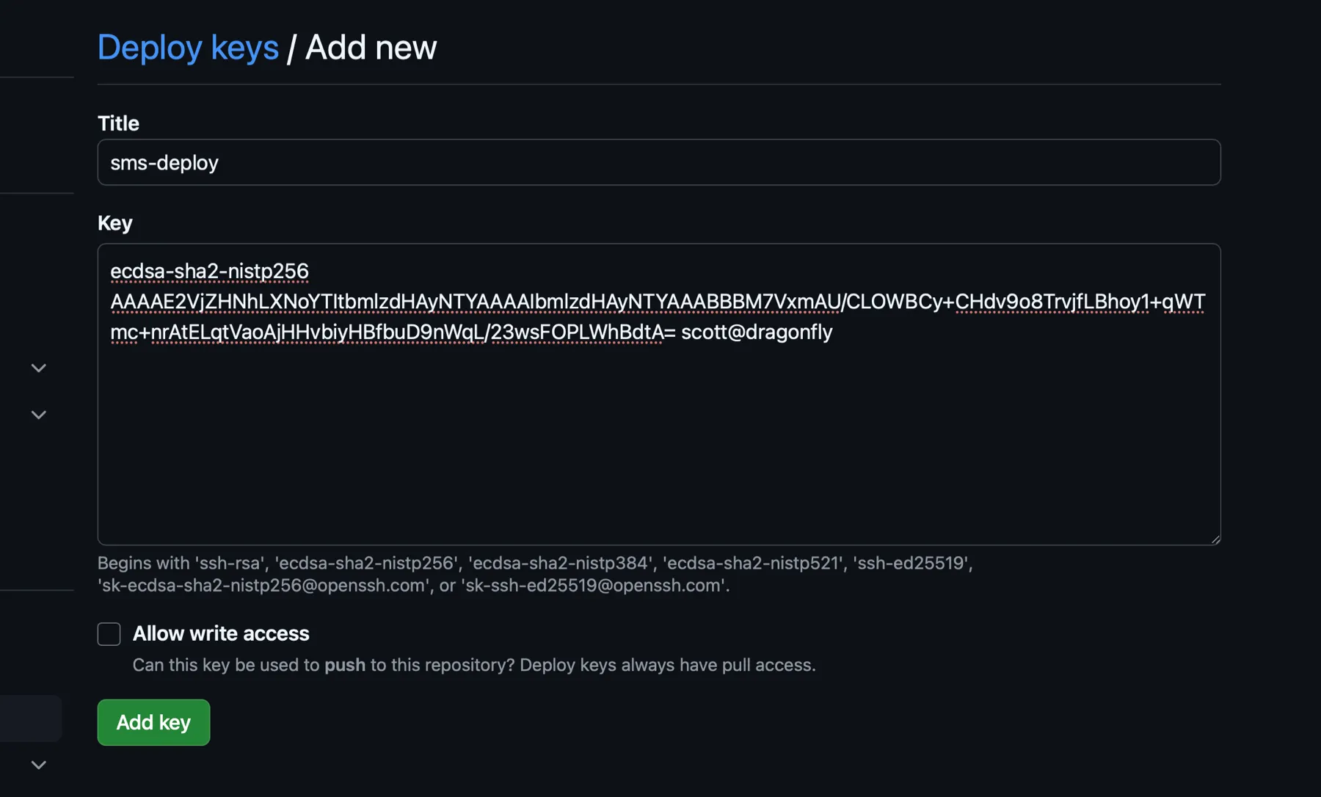Select the sms-deploy text in Title
Screen dimensions: 1321x797
click(164, 162)
